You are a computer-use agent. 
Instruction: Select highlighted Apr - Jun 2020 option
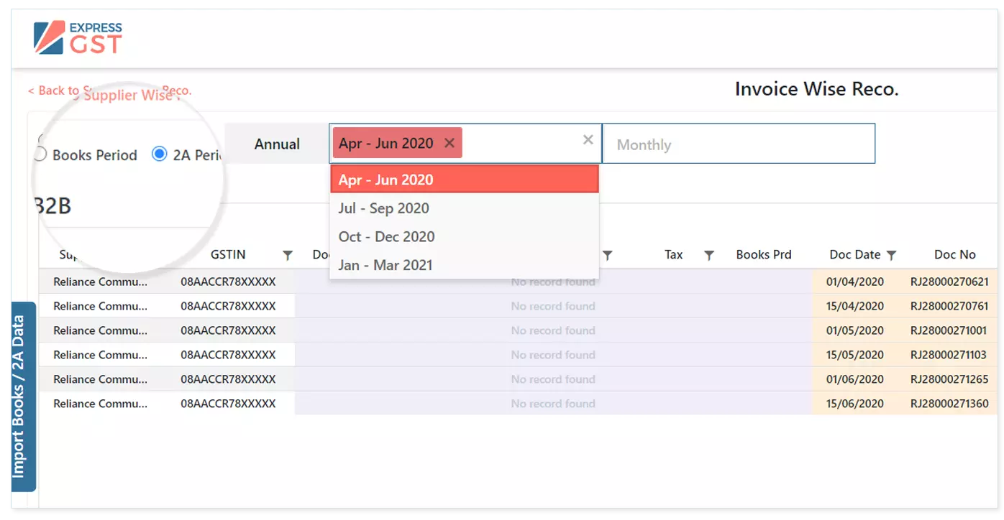point(386,180)
